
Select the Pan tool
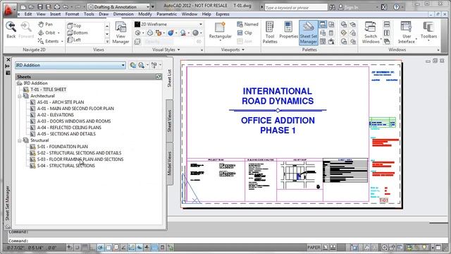pos(45,25)
